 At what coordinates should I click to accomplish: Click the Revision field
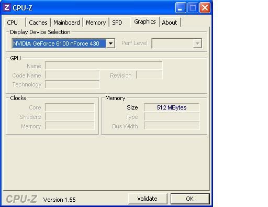click(149, 75)
